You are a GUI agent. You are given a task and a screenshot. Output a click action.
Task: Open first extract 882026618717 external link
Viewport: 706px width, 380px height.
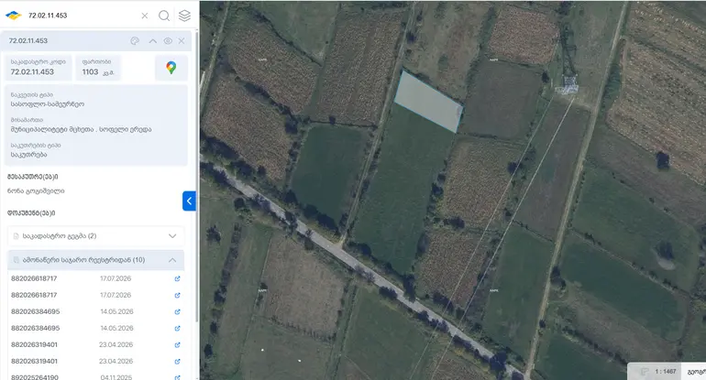pos(177,278)
